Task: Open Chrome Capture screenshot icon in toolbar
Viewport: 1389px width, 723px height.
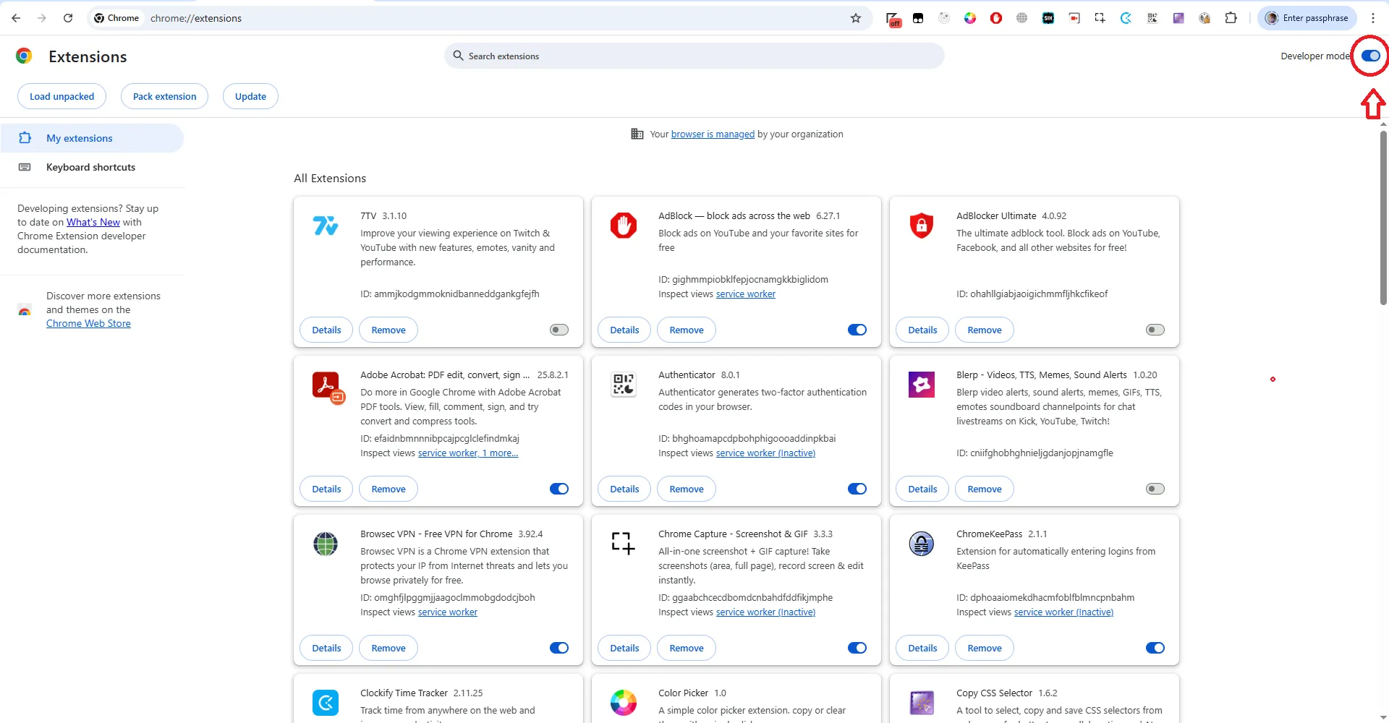Action: tap(1100, 18)
